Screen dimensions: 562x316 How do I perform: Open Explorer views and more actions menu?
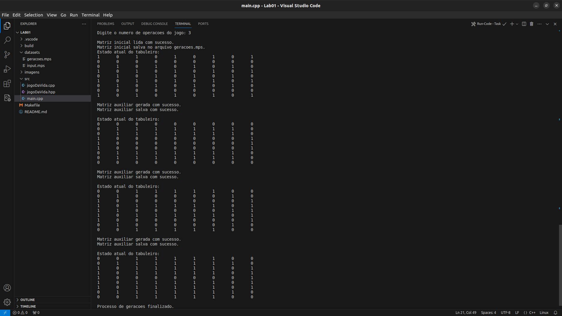pos(84,24)
